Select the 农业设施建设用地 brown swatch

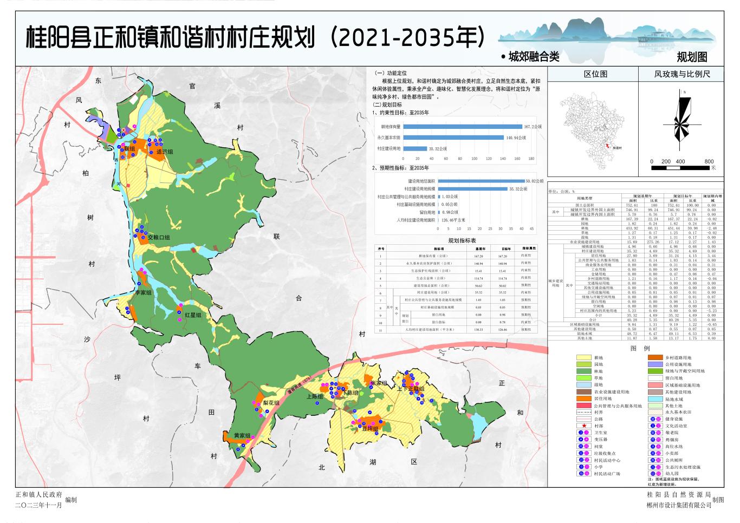pyautogui.click(x=583, y=392)
